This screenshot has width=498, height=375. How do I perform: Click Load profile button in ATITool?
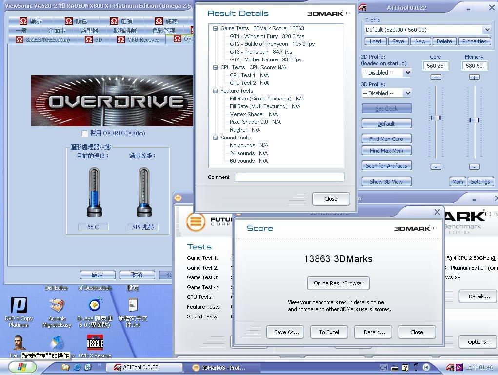click(376, 41)
